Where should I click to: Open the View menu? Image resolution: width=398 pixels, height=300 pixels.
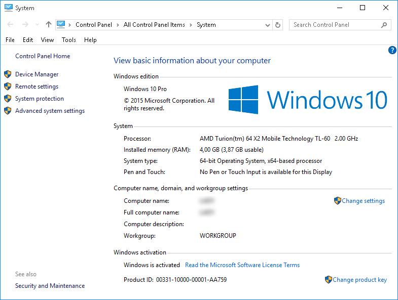coord(47,40)
